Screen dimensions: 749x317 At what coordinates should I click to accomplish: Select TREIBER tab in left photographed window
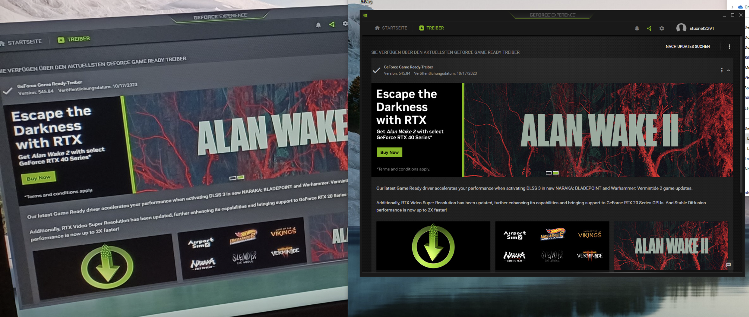point(74,39)
